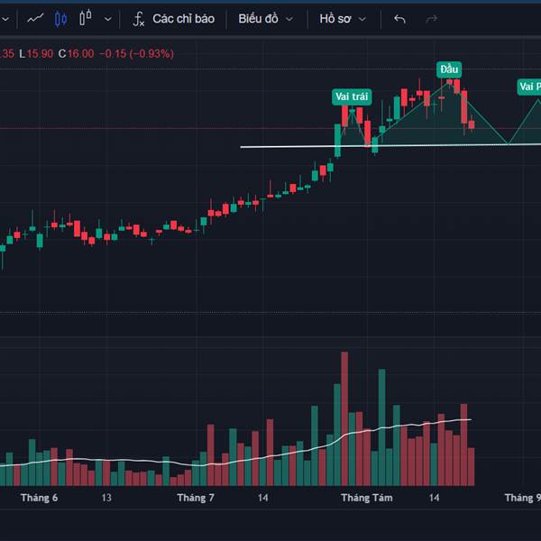Click the Tháng 6 date label
The image size is (541, 541).
(39, 498)
